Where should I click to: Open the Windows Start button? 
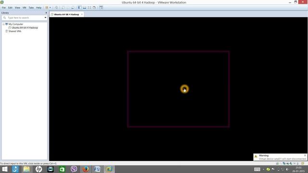(x=4, y=169)
